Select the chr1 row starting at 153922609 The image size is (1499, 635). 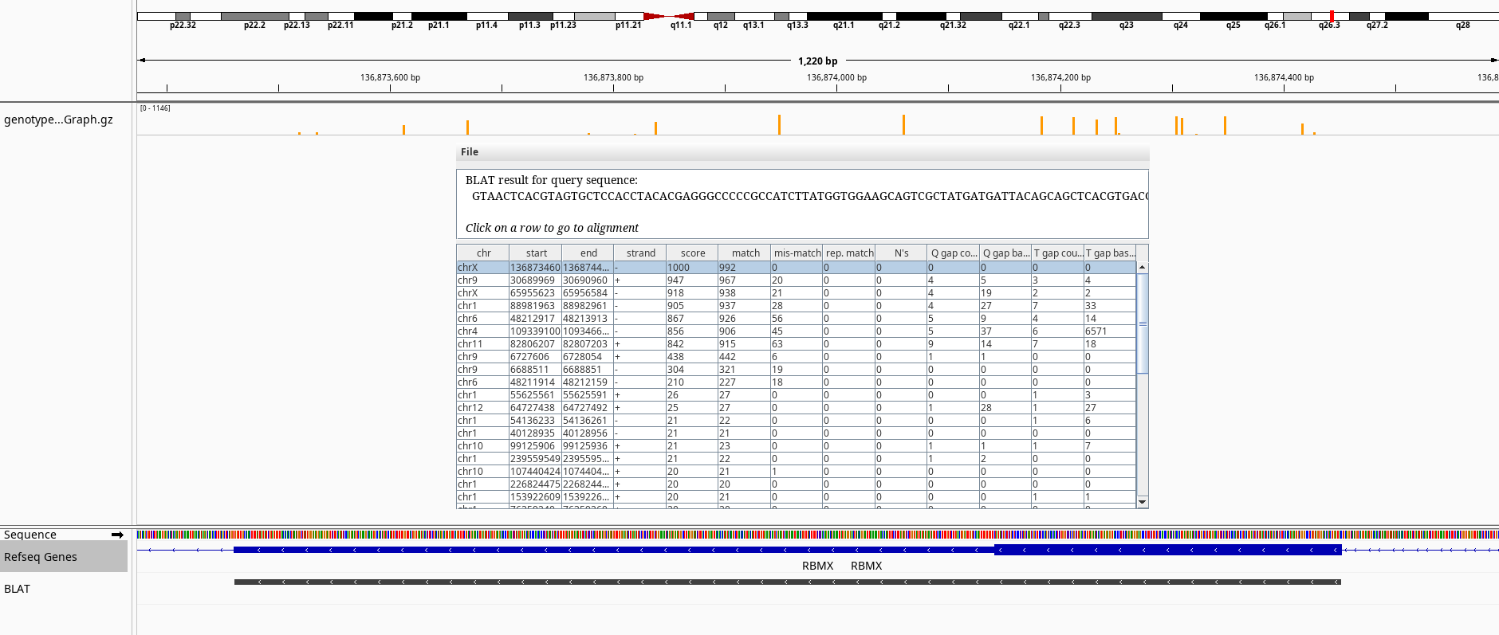pos(796,497)
